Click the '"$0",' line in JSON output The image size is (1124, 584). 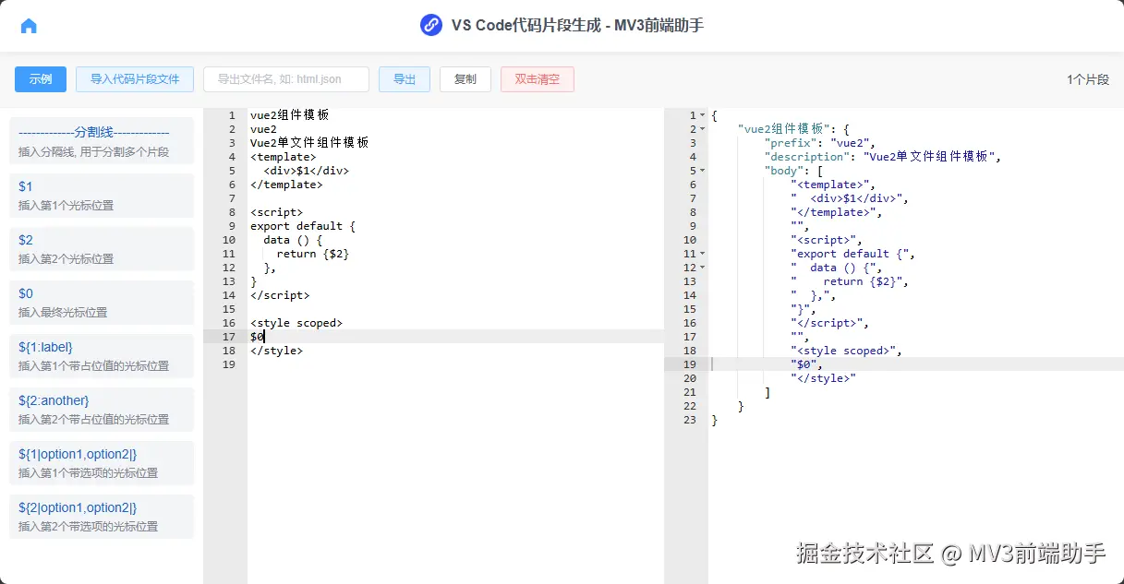806,364
